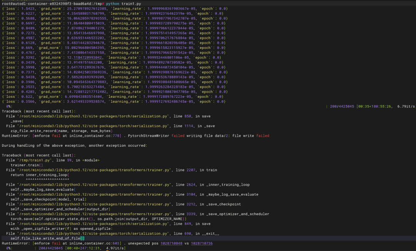Click 'PytorchStreamWriter' in the error message
The height and width of the screenshot is (251, 416).
(148, 136)
